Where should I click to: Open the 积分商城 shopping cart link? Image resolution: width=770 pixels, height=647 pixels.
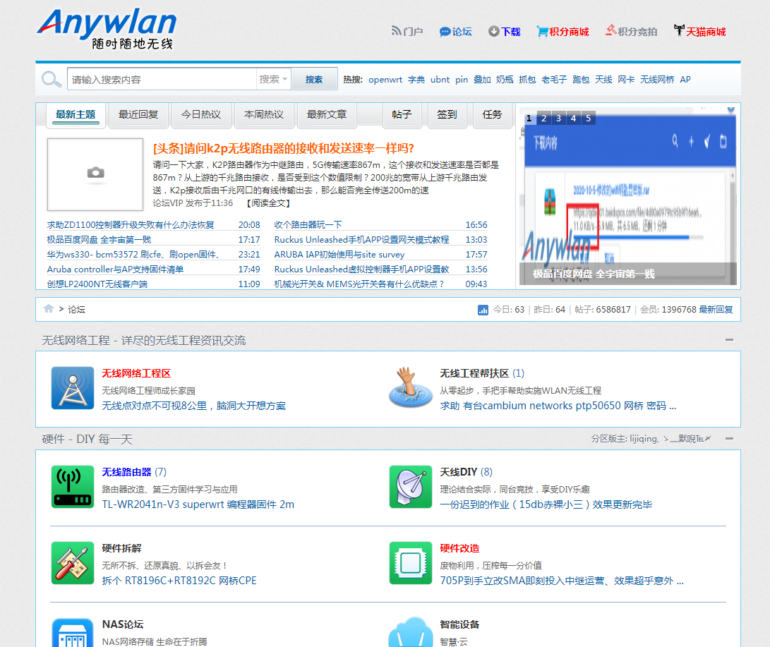pos(563,32)
